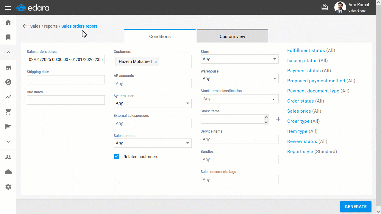Viewport: 381px width, 214px height.
Task: Open building company icon in sidebar
Action: [8, 127]
